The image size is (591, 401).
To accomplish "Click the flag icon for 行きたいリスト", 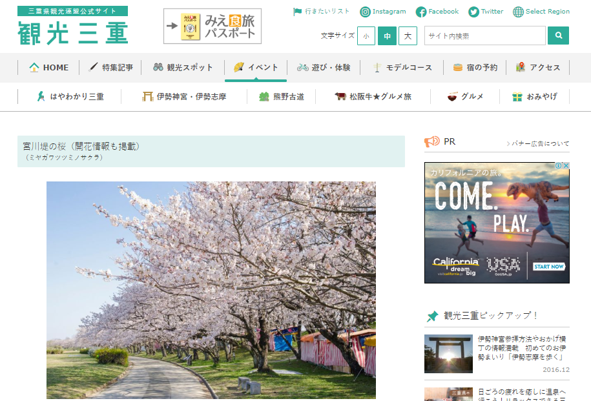I will coord(297,12).
